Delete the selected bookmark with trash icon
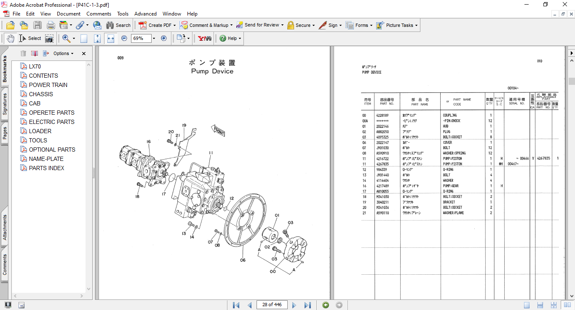This screenshot has height=310, width=575. coord(23,53)
